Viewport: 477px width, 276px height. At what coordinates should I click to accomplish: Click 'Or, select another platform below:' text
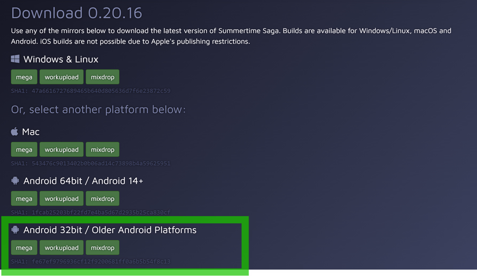98,109
